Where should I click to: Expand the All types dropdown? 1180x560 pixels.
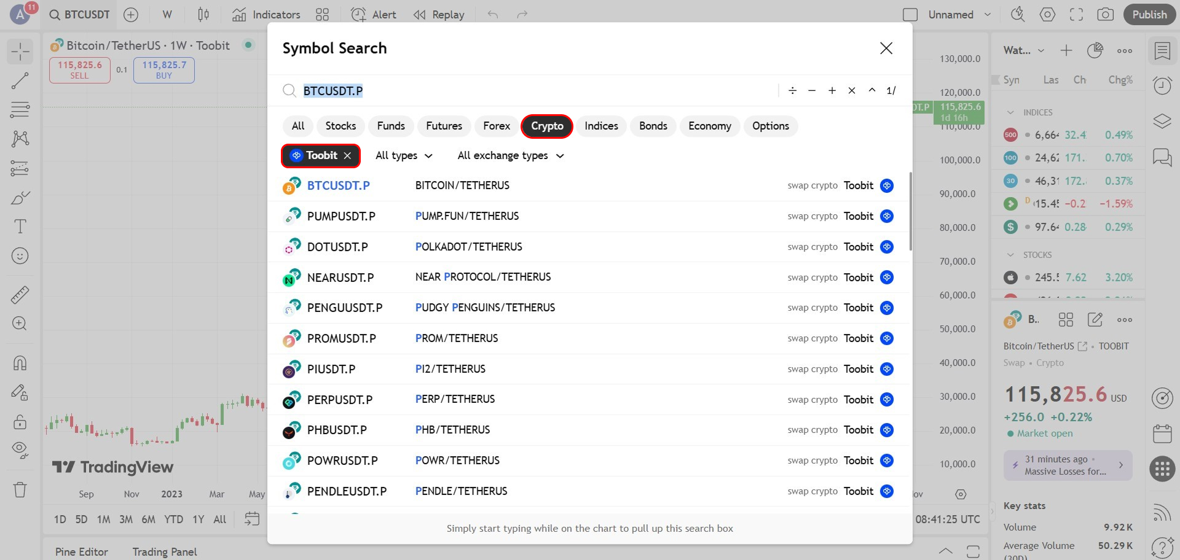(404, 156)
